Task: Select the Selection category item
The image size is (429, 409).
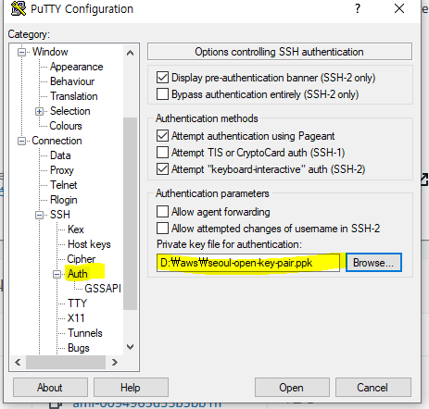Action: click(x=70, y=111)
